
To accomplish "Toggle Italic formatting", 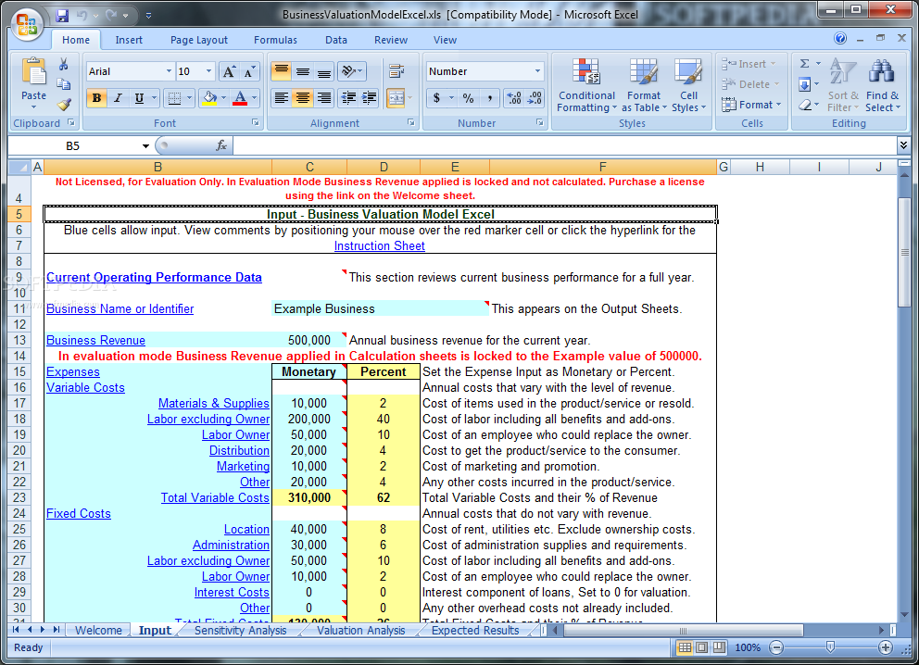I will (x=118, y=98).
